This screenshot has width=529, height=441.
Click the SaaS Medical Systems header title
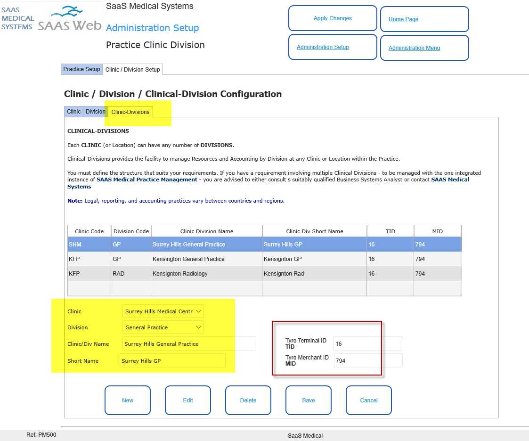point(149,6)
